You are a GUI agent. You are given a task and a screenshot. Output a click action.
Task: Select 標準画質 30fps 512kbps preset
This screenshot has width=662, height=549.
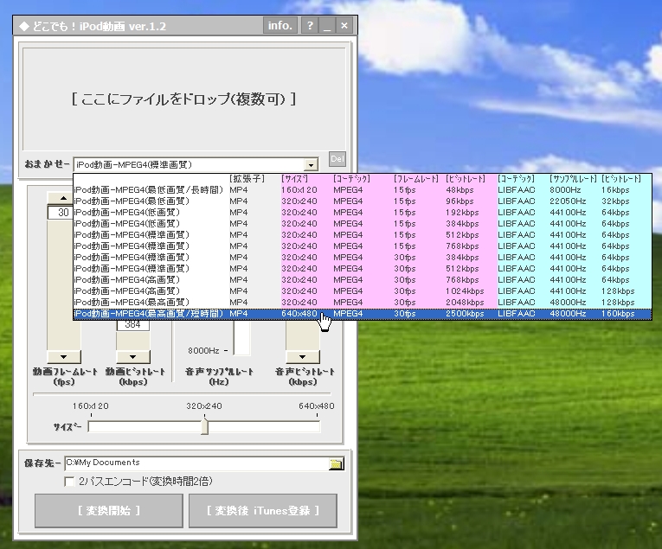tap(363, 269)
